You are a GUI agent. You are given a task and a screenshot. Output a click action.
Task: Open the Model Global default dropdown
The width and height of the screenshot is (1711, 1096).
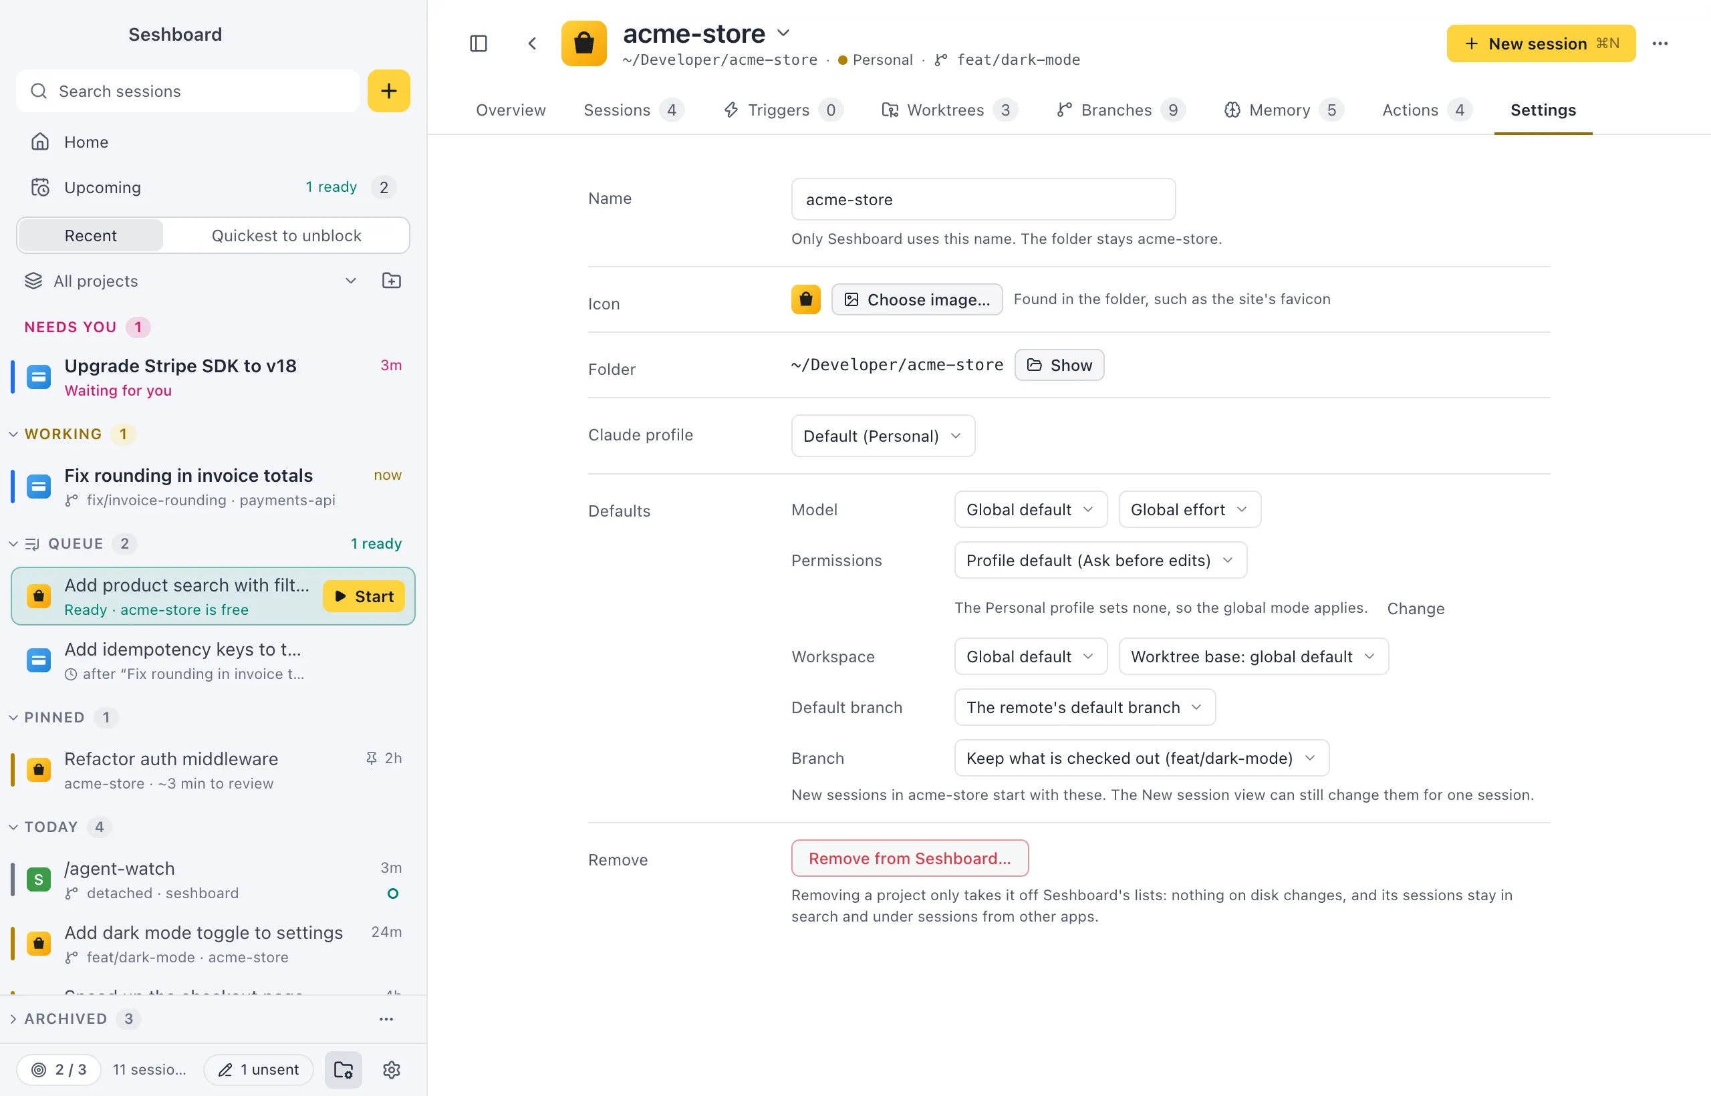point(1030,509)
